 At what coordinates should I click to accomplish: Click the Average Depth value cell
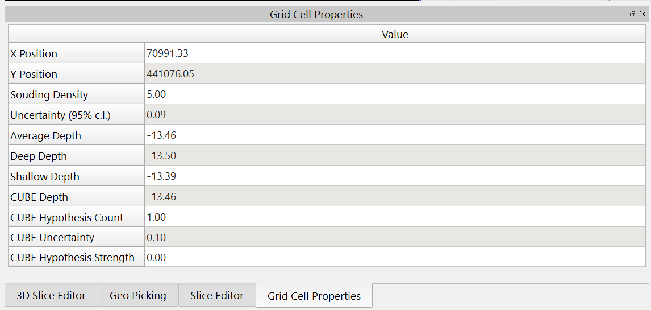point(394,135)
